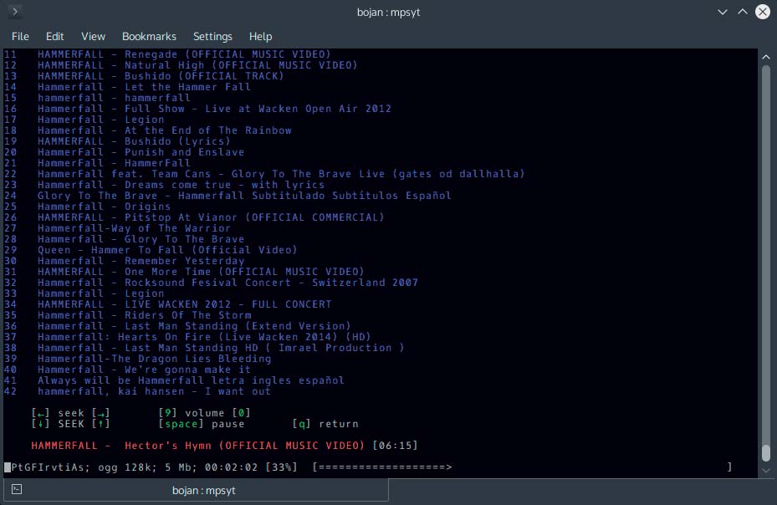The image size is (777, 505).
Task: Click the terminal icon on the tab
Action: pyautogui.click(x=17, y=490)
